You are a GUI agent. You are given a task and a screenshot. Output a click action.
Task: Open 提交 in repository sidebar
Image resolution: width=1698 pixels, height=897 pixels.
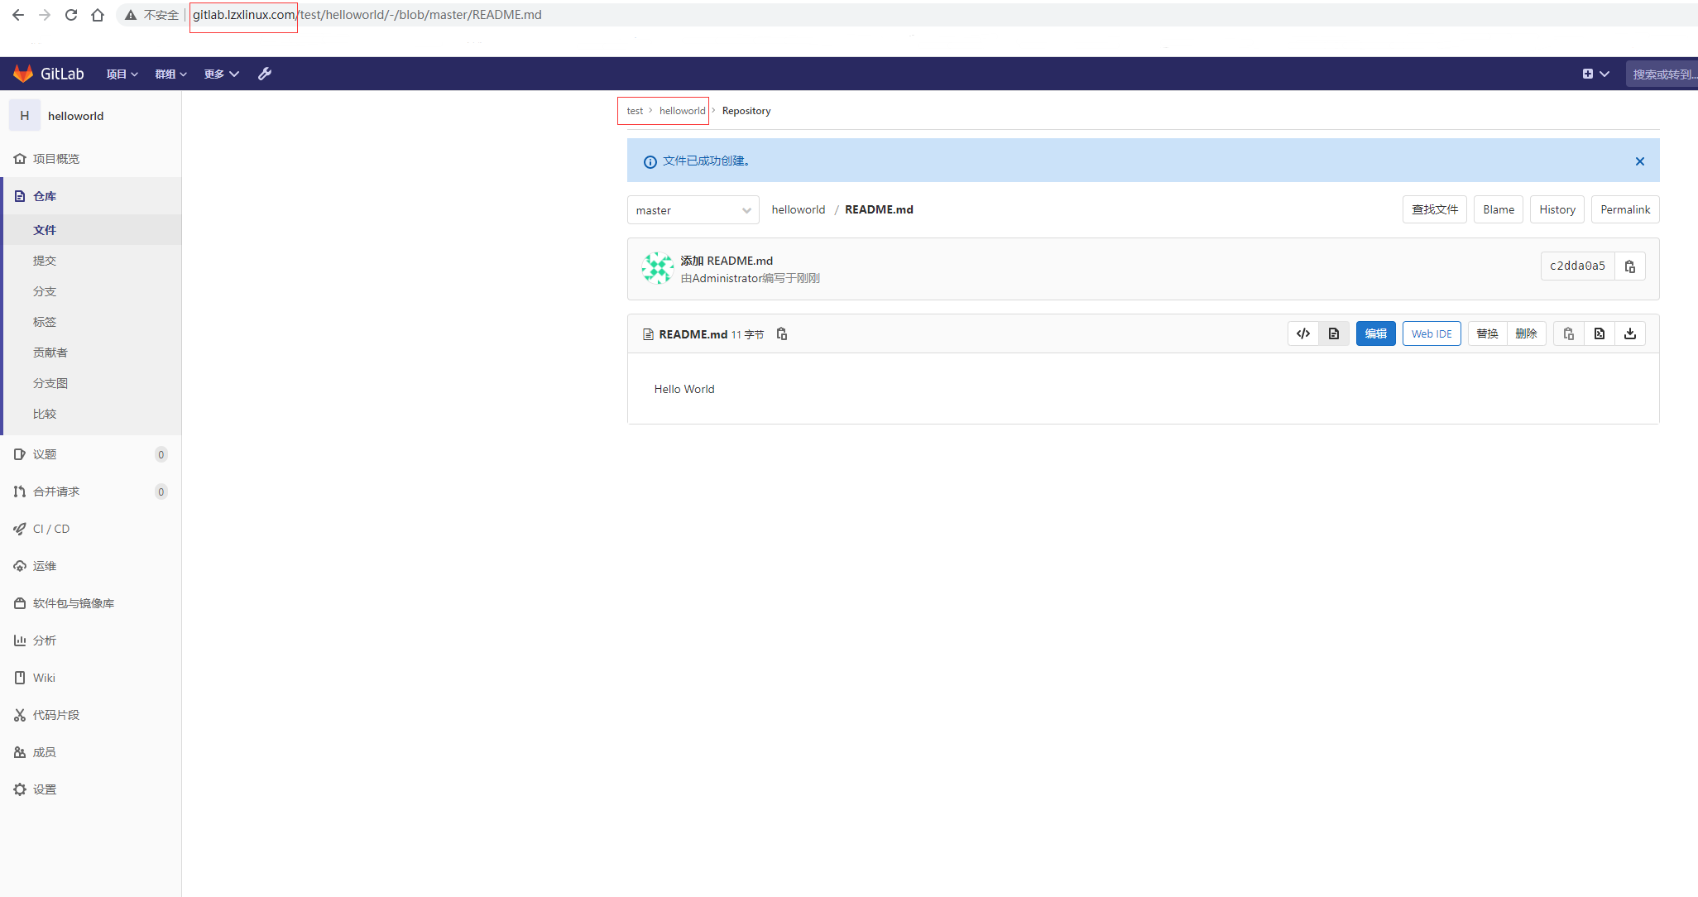click(45, 261)
